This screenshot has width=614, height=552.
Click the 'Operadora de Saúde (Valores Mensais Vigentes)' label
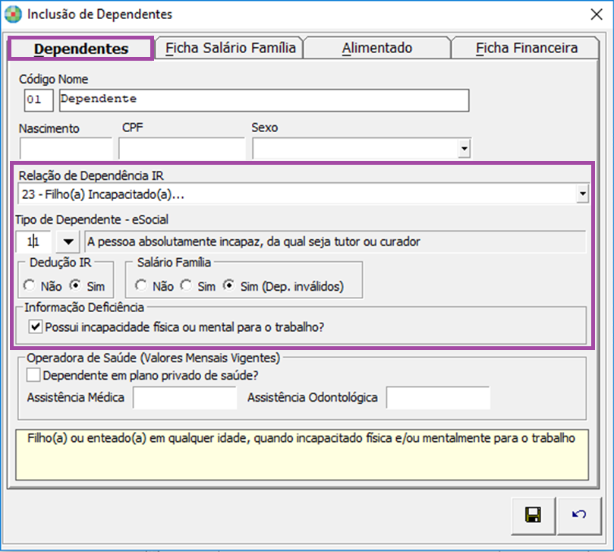pyautogui.click(x=153, y=358)
